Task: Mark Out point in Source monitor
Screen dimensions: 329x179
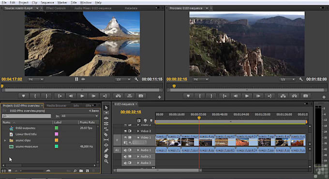Action: [x=46, y=96]
